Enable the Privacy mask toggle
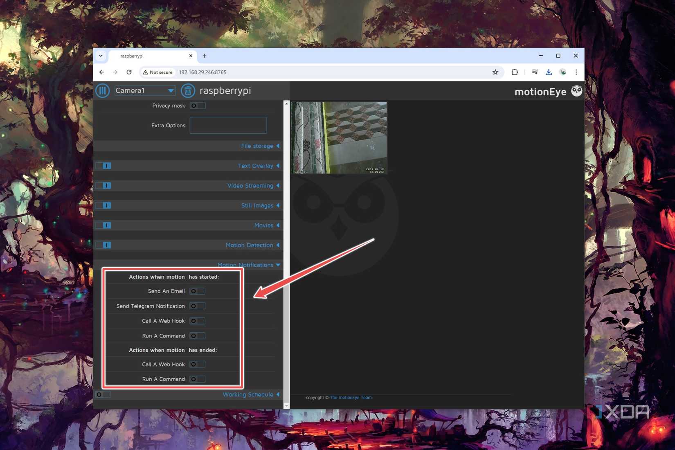This screenshot has height=450, width=675. 197,106
